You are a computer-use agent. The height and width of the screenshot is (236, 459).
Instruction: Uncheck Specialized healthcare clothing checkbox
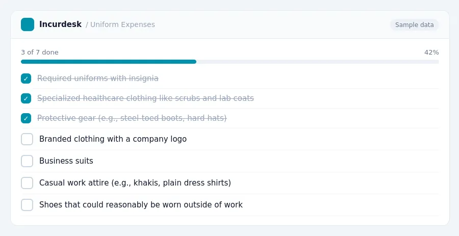(x=26, y=98)
